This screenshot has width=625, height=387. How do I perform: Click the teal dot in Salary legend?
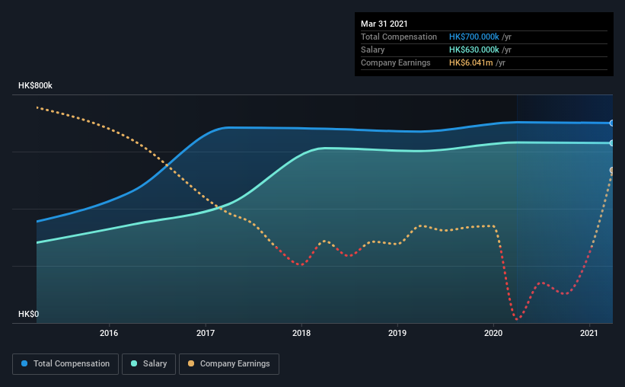(x=134, y=363)
